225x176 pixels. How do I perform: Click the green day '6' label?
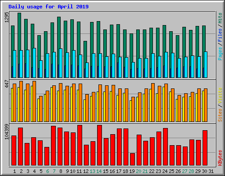pos(47,171)
